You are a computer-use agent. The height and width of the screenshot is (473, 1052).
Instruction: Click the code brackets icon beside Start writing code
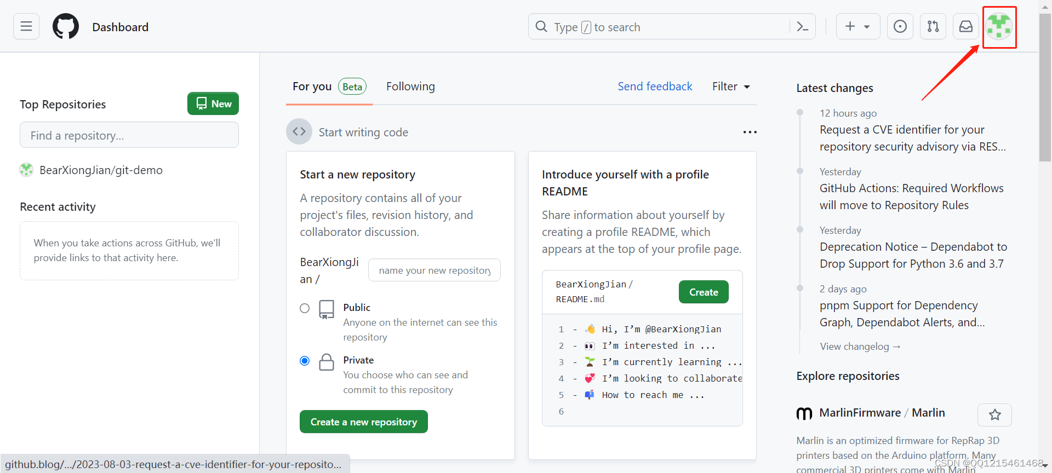click(299, 131)
